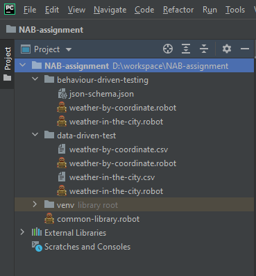Collapse the behaviour-driven-testing folder

click(x=35, y=79)
